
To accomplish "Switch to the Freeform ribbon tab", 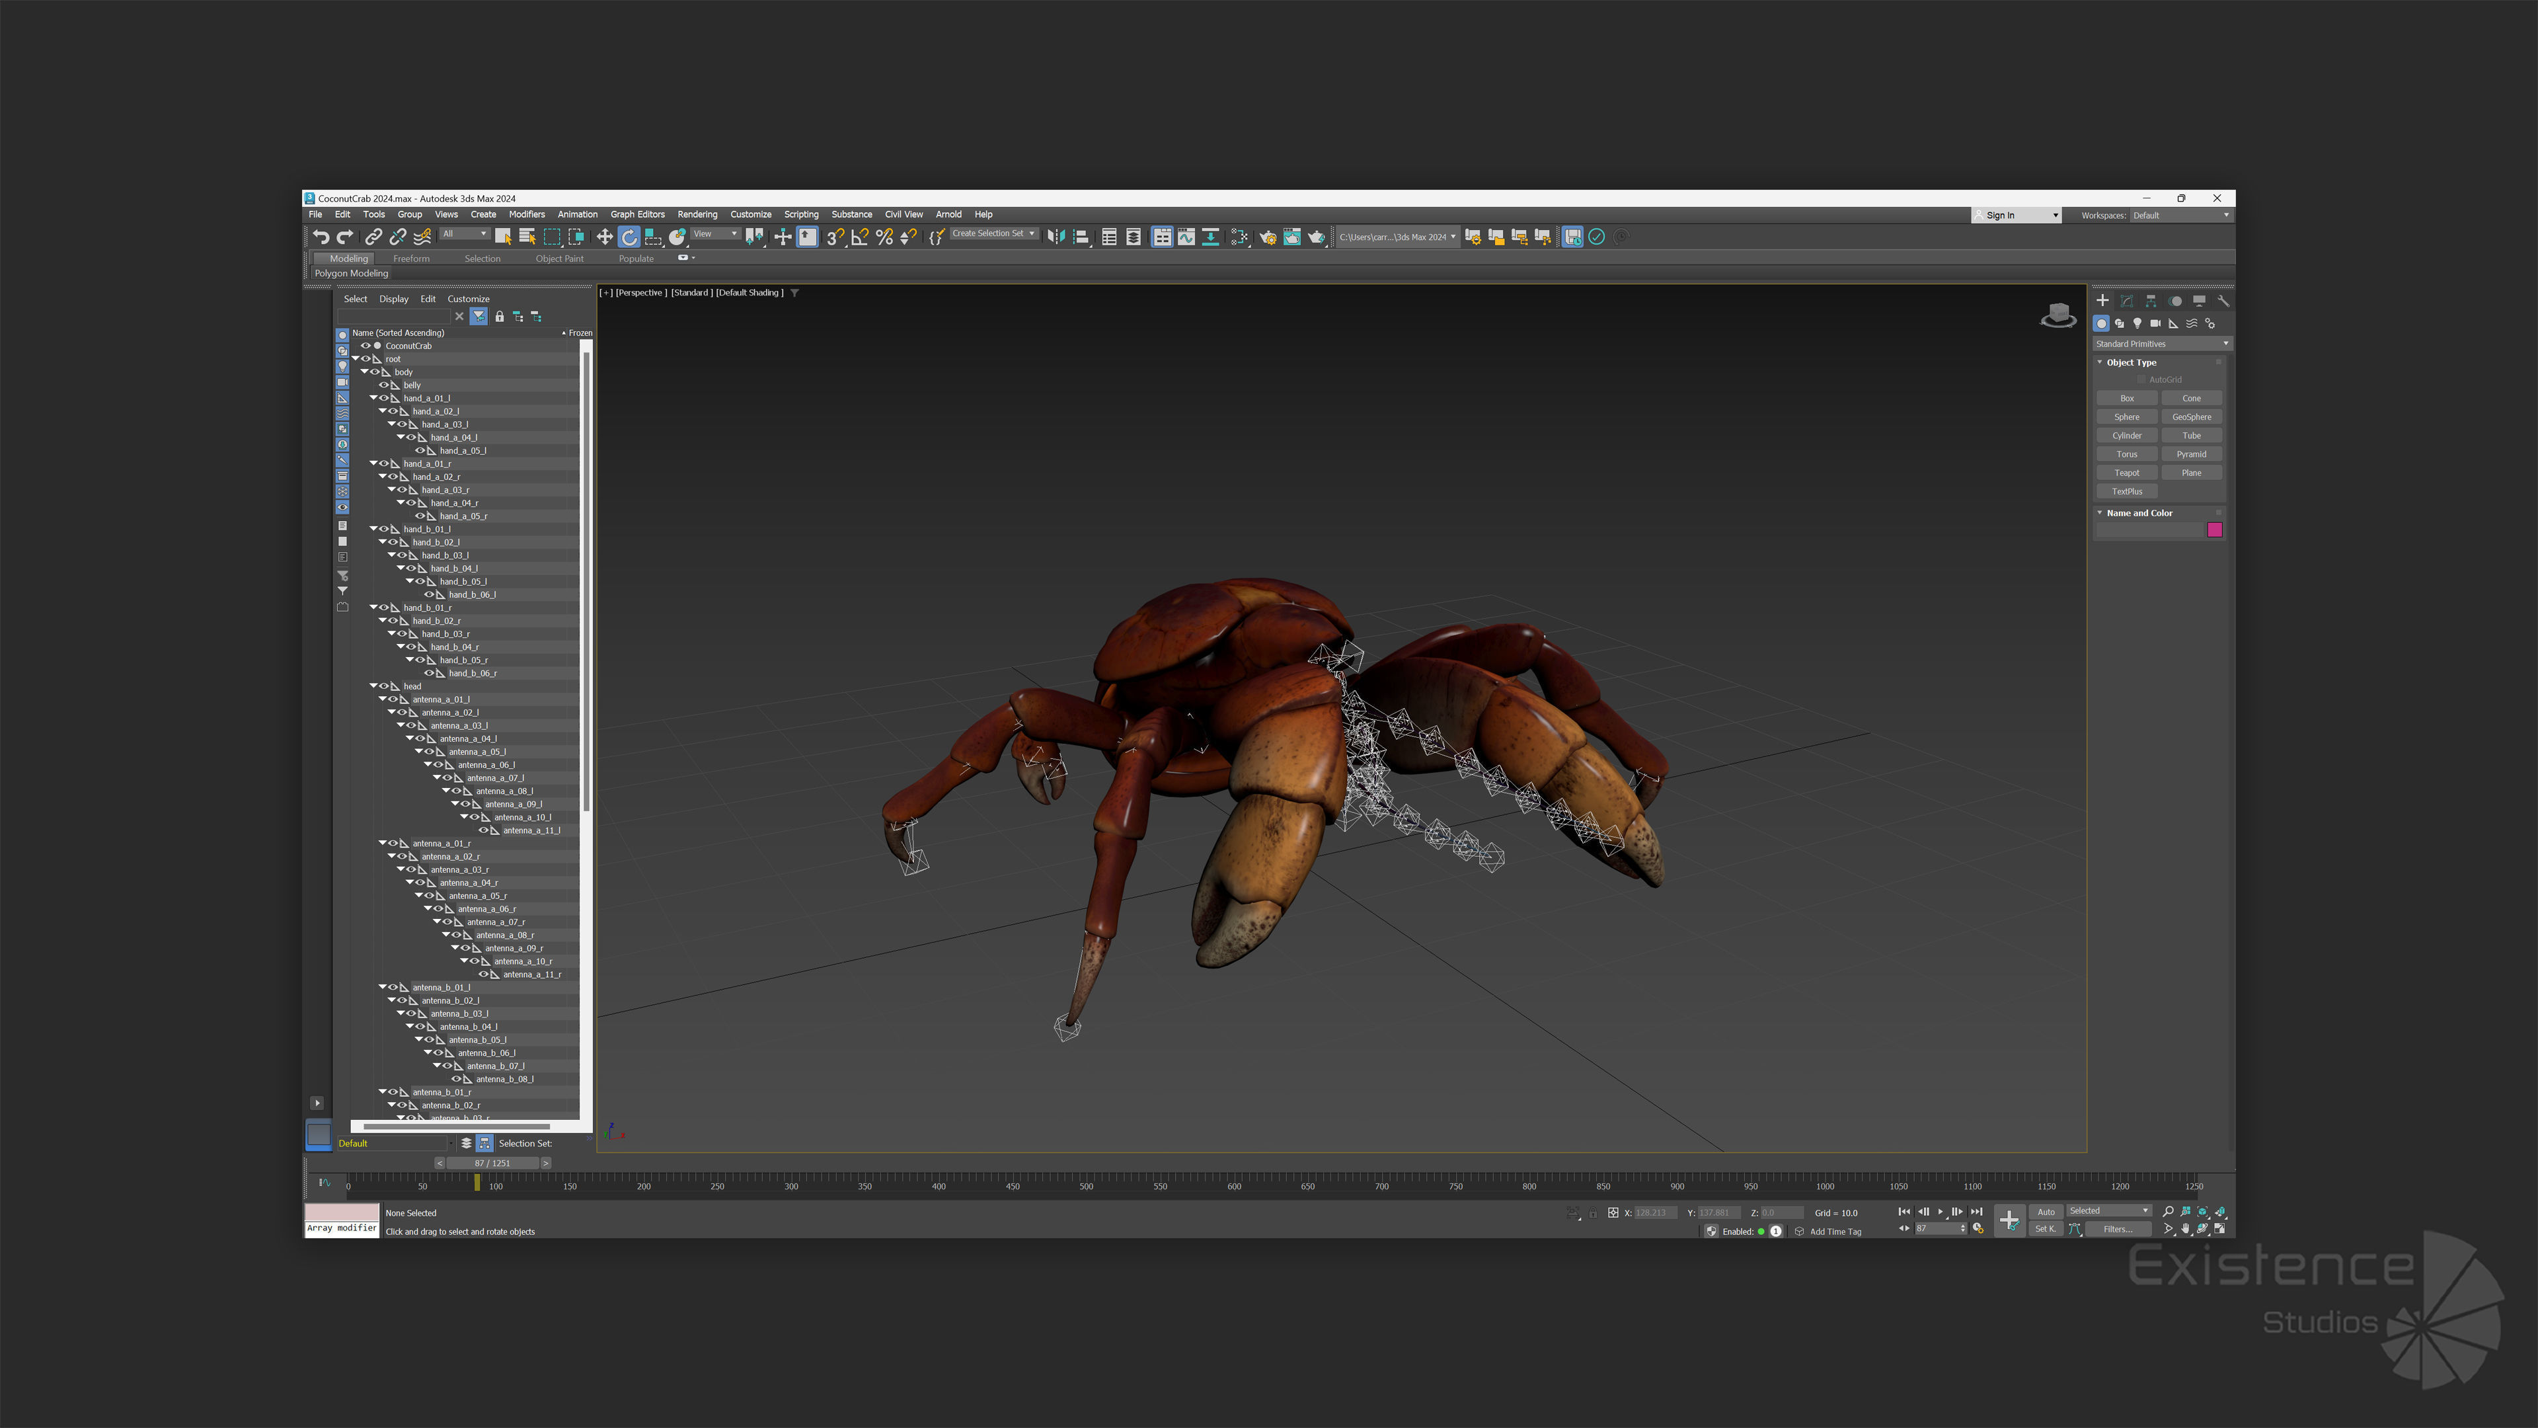I will [411, 258].
